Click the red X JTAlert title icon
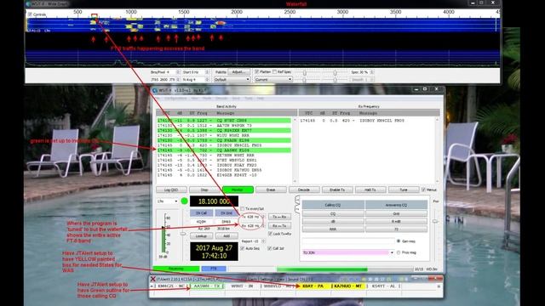 (152, 279)
